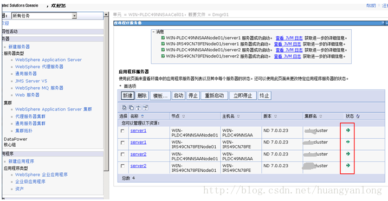
Task: Open WebSphere MQ 服务器 in navigation
Action: point(39,88)
